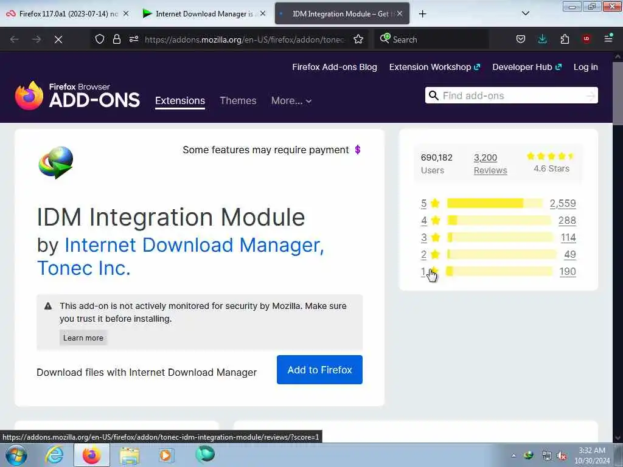The image size is (623, 467).
Task: Open the 3,200 Reviews link
Action: (x=490, y=164)
